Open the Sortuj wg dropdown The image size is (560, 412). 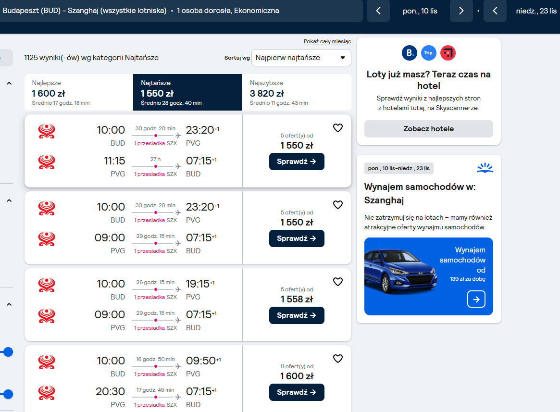(x=301, y=58)
